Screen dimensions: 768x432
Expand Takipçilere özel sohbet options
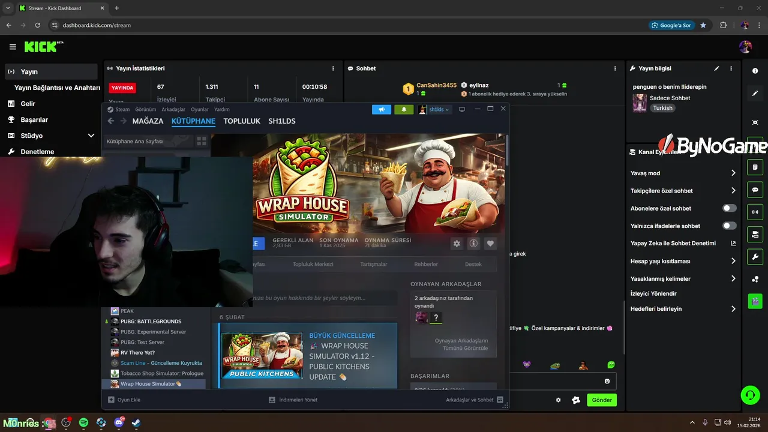click(733, 191)
